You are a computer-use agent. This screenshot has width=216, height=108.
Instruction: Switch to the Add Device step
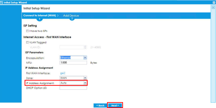[x=71, y=16]
